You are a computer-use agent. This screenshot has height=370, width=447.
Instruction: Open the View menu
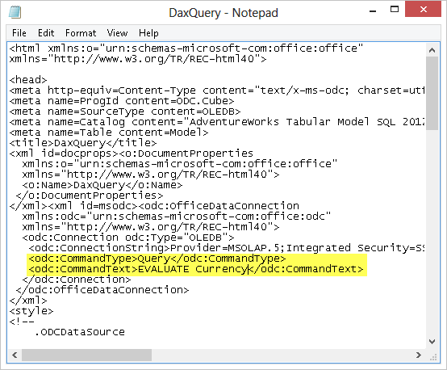pos(117,33)
